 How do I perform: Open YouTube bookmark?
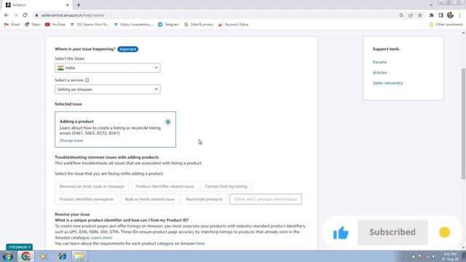(x=55, y=24)
